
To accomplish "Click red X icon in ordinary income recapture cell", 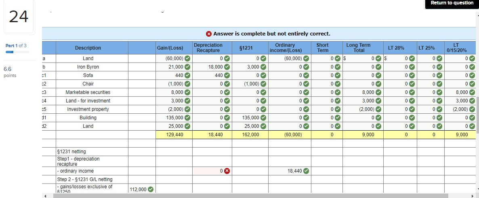I will click(227, 171).
